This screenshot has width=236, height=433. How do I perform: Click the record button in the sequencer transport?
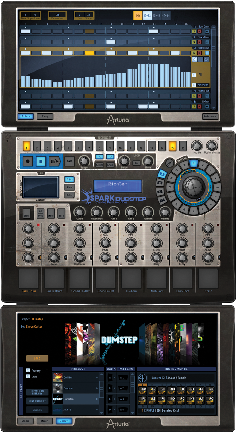coord(28,161)
